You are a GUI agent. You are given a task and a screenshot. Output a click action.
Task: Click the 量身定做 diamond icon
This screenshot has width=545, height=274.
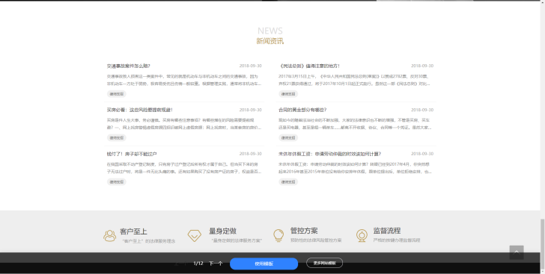pyautogui.click(x=195, y=235)
